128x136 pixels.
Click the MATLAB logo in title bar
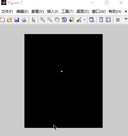(4, 3)
